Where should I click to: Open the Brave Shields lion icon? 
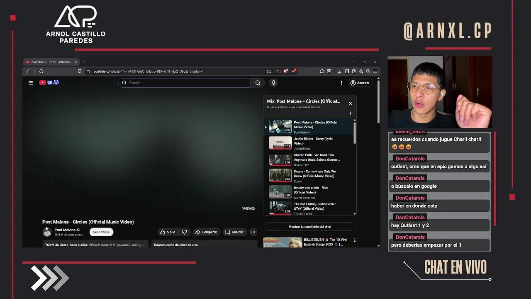tap(285, 71)
